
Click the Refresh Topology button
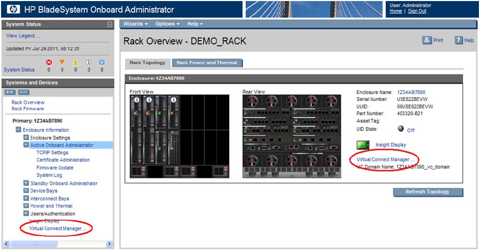(x=428, y=192)
